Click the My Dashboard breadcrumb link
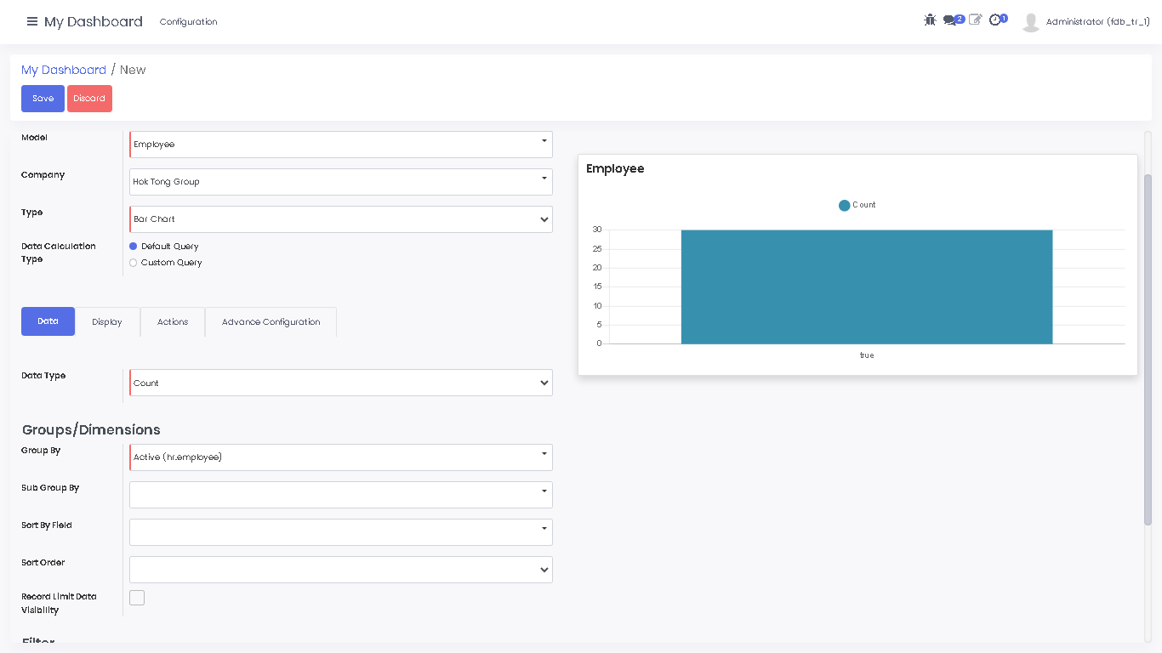Screen dimensions: 1162x653 click(64, 70)
